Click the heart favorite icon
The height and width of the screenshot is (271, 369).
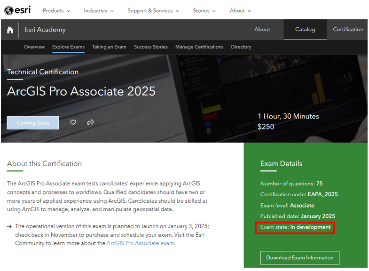73,122
